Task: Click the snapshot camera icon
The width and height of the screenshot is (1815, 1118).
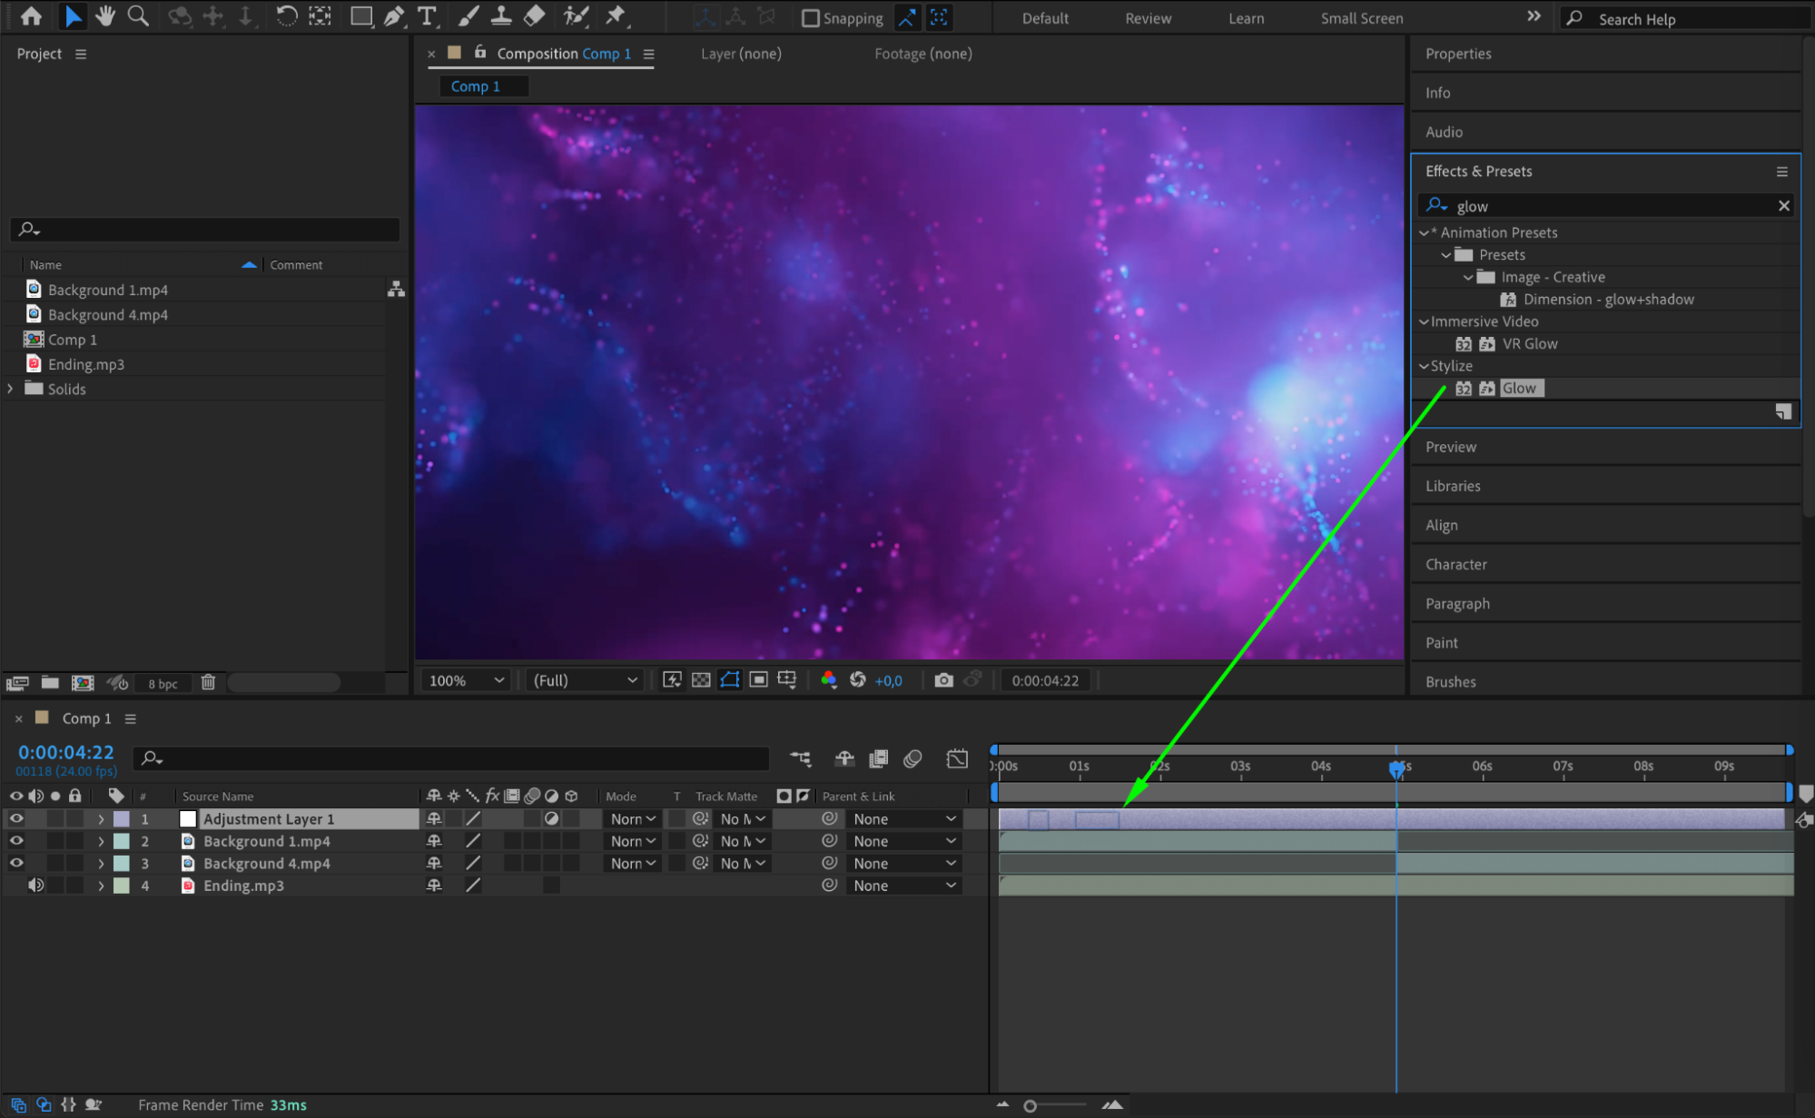Action: (x=943, y=680)
